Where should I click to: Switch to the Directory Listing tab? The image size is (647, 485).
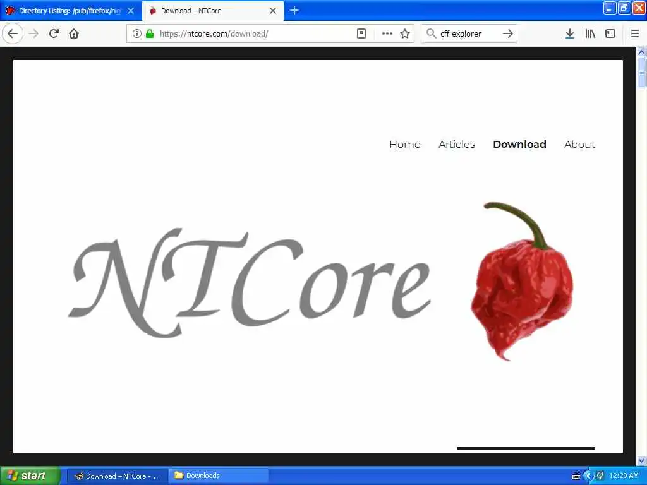click(71, 11)
